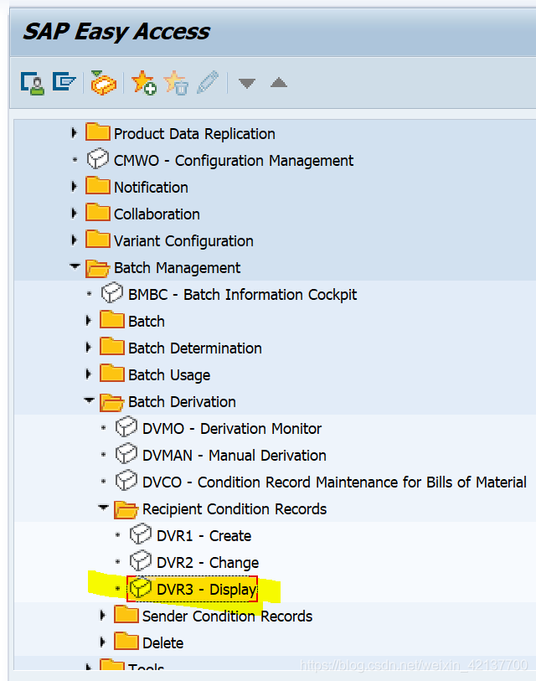This screenshot has height=681, width=536.
Task: Expand the Collaboration tree node
Action: [x=74, y=214]
